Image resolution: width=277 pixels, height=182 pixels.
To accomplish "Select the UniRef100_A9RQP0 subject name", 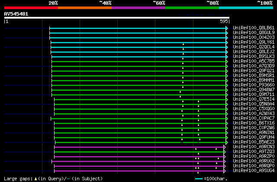I will pos(254,166).
